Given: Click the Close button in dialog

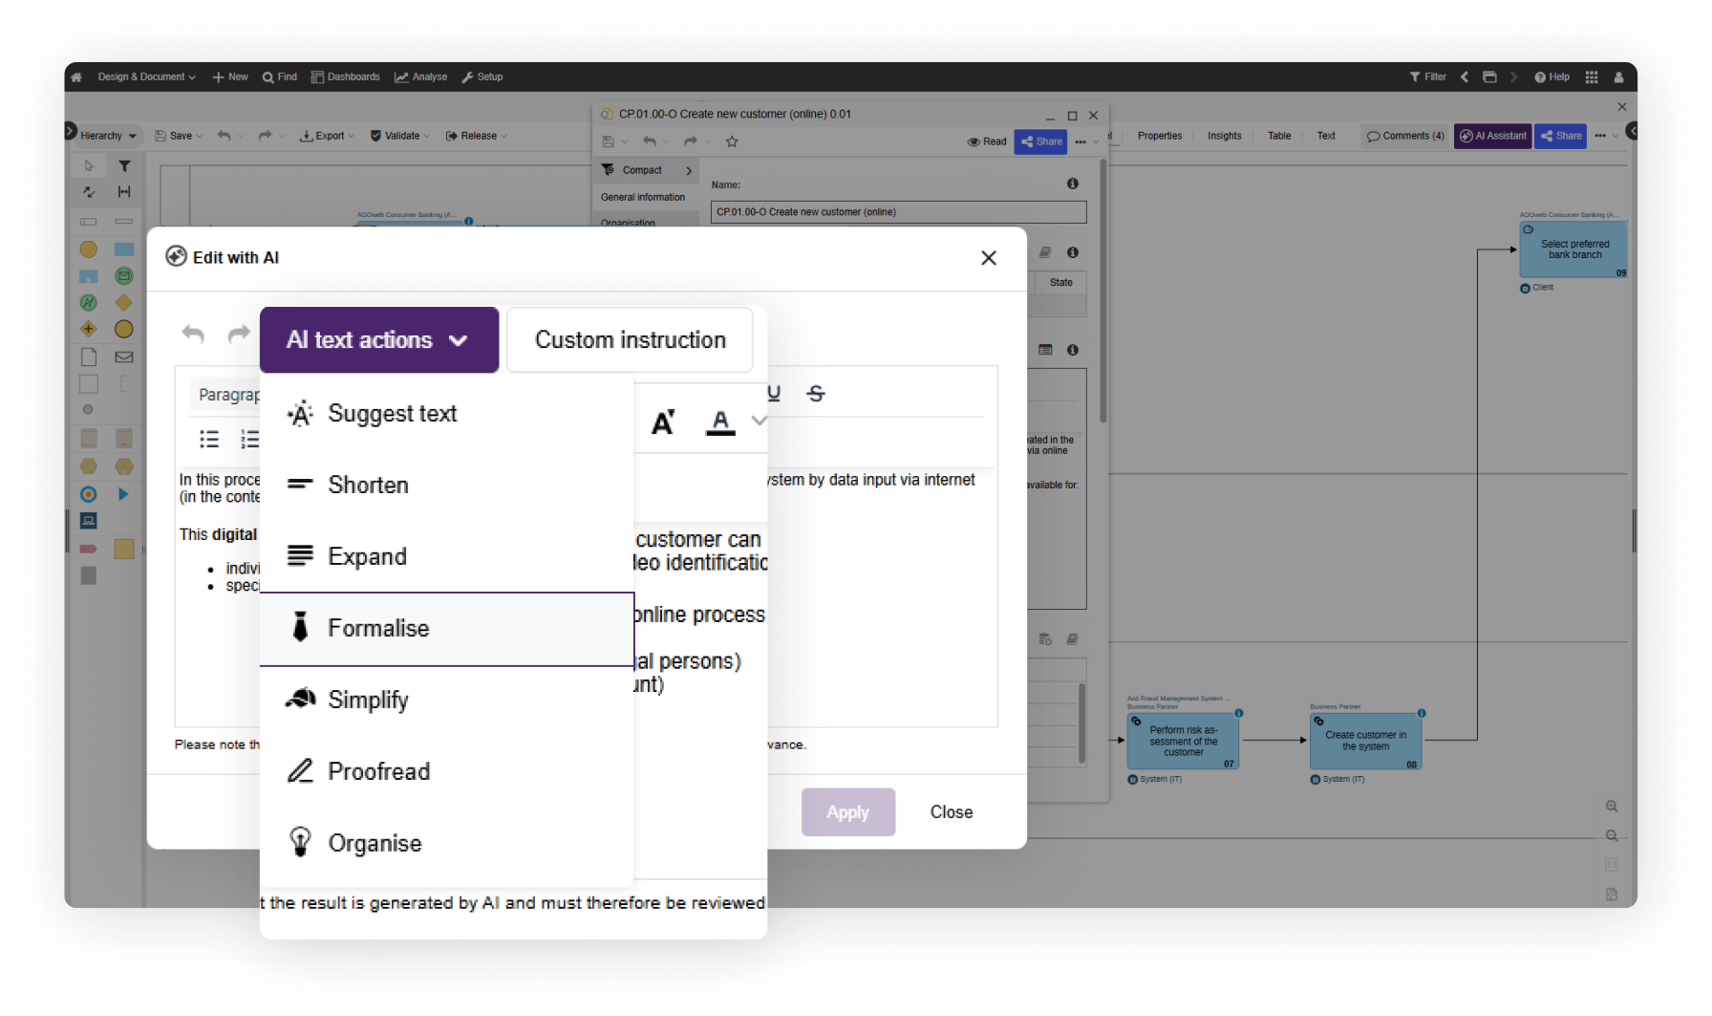Looking at the screenshot, I should 952,812.
